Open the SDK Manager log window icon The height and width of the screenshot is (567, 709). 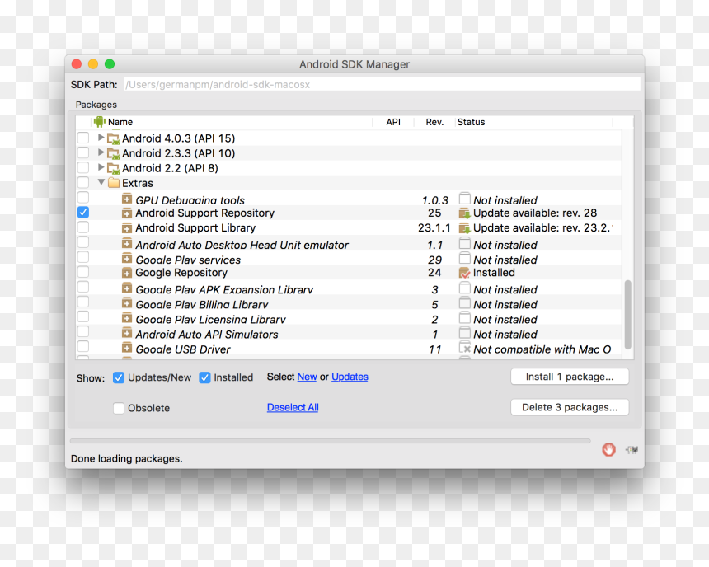click(632, 449)
